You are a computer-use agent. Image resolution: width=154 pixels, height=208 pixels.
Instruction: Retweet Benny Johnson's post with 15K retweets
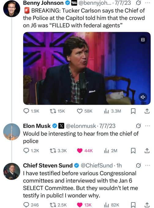57,111
